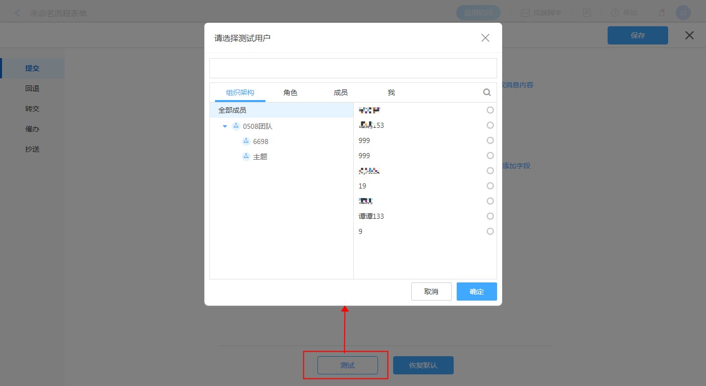
Task: Switch to the 成员 tab
Action: click(x=341, y=92)
